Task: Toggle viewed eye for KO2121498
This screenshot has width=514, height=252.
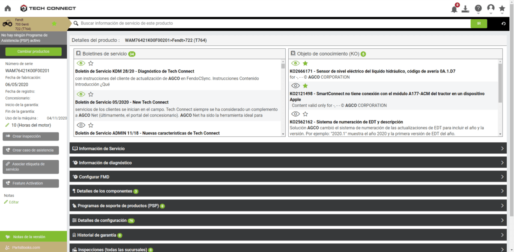Action: [x=296, y=86]
